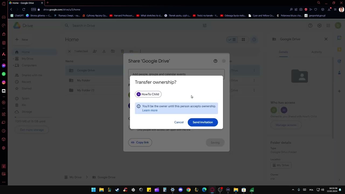Open Contacts in side panel

click(x=339, y=73)
